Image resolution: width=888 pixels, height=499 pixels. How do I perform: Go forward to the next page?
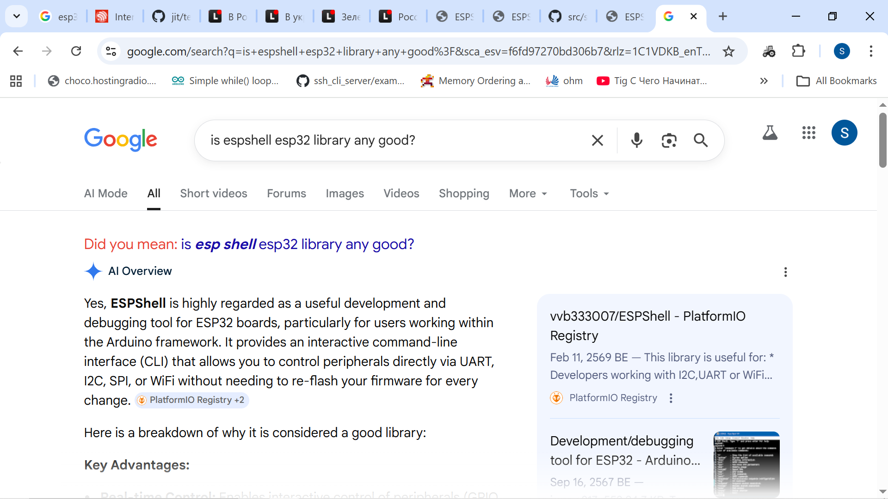tap(47, 51)
